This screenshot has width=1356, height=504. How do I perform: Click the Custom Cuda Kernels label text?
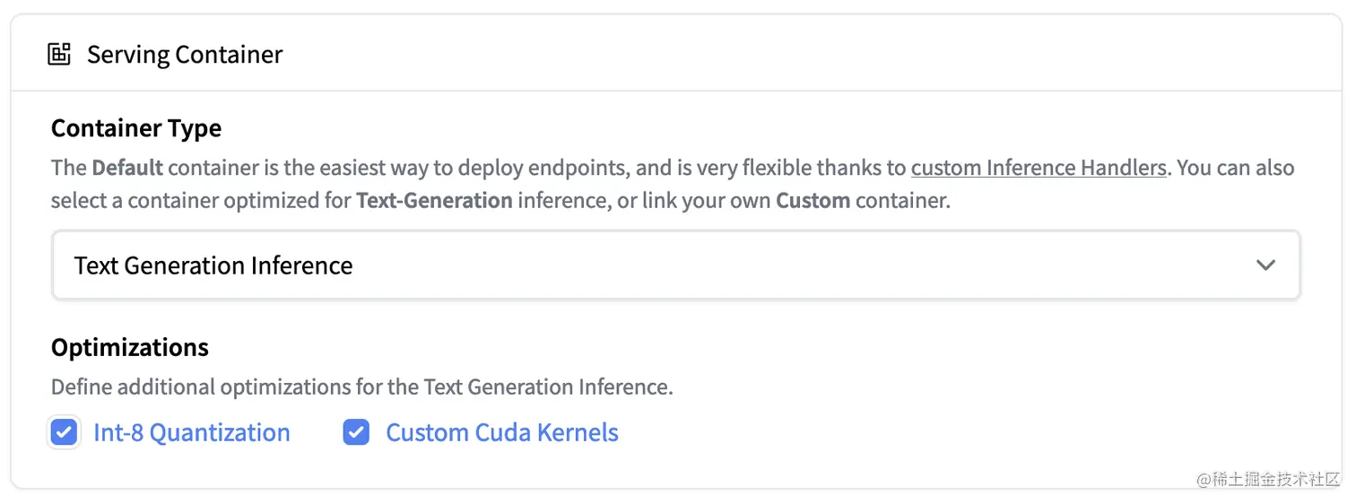pyautogui.click(x=501, y=433)
